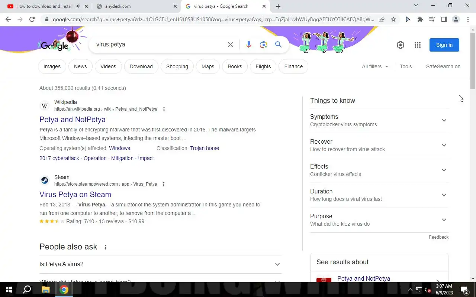
Task: Open taskbar search icon
Action: point(27,290)
